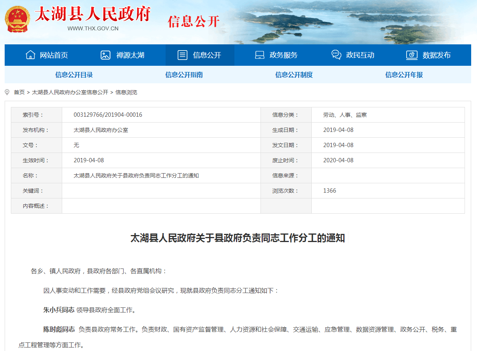Select the 信息公开 main navigation tab

coord(200,55)
